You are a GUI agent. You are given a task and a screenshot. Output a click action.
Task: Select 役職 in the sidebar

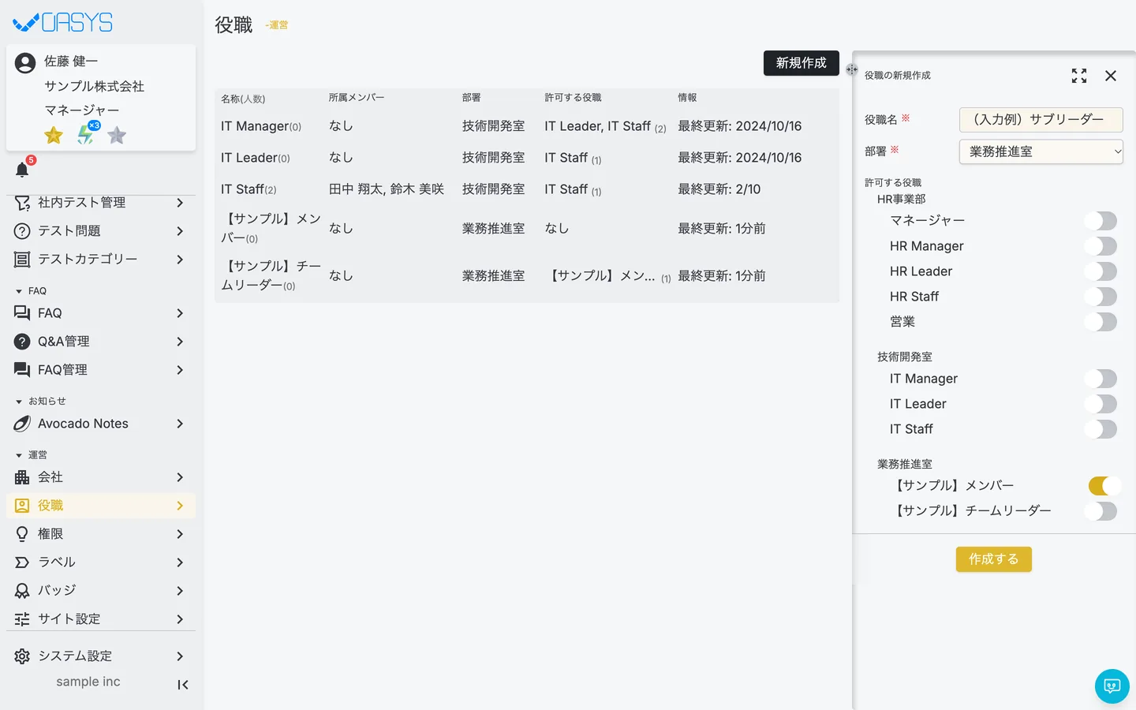pyautogui.click(x=101, y=506)
